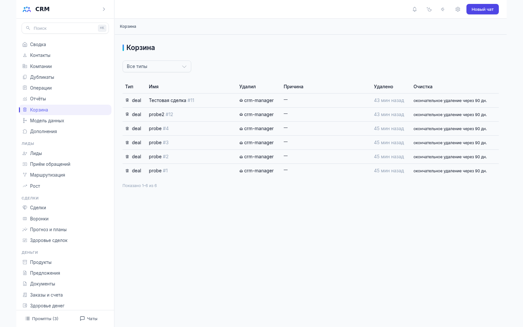This screenshot has height=327, width=523.
Task: Click Лиды icon in sidebar
Action: [x=25, y=153]
